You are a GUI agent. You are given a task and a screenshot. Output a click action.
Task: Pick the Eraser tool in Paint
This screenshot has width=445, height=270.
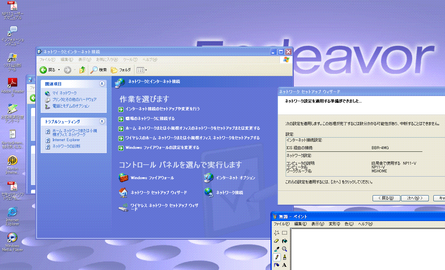pyautogui.click(x=276, y=241)
